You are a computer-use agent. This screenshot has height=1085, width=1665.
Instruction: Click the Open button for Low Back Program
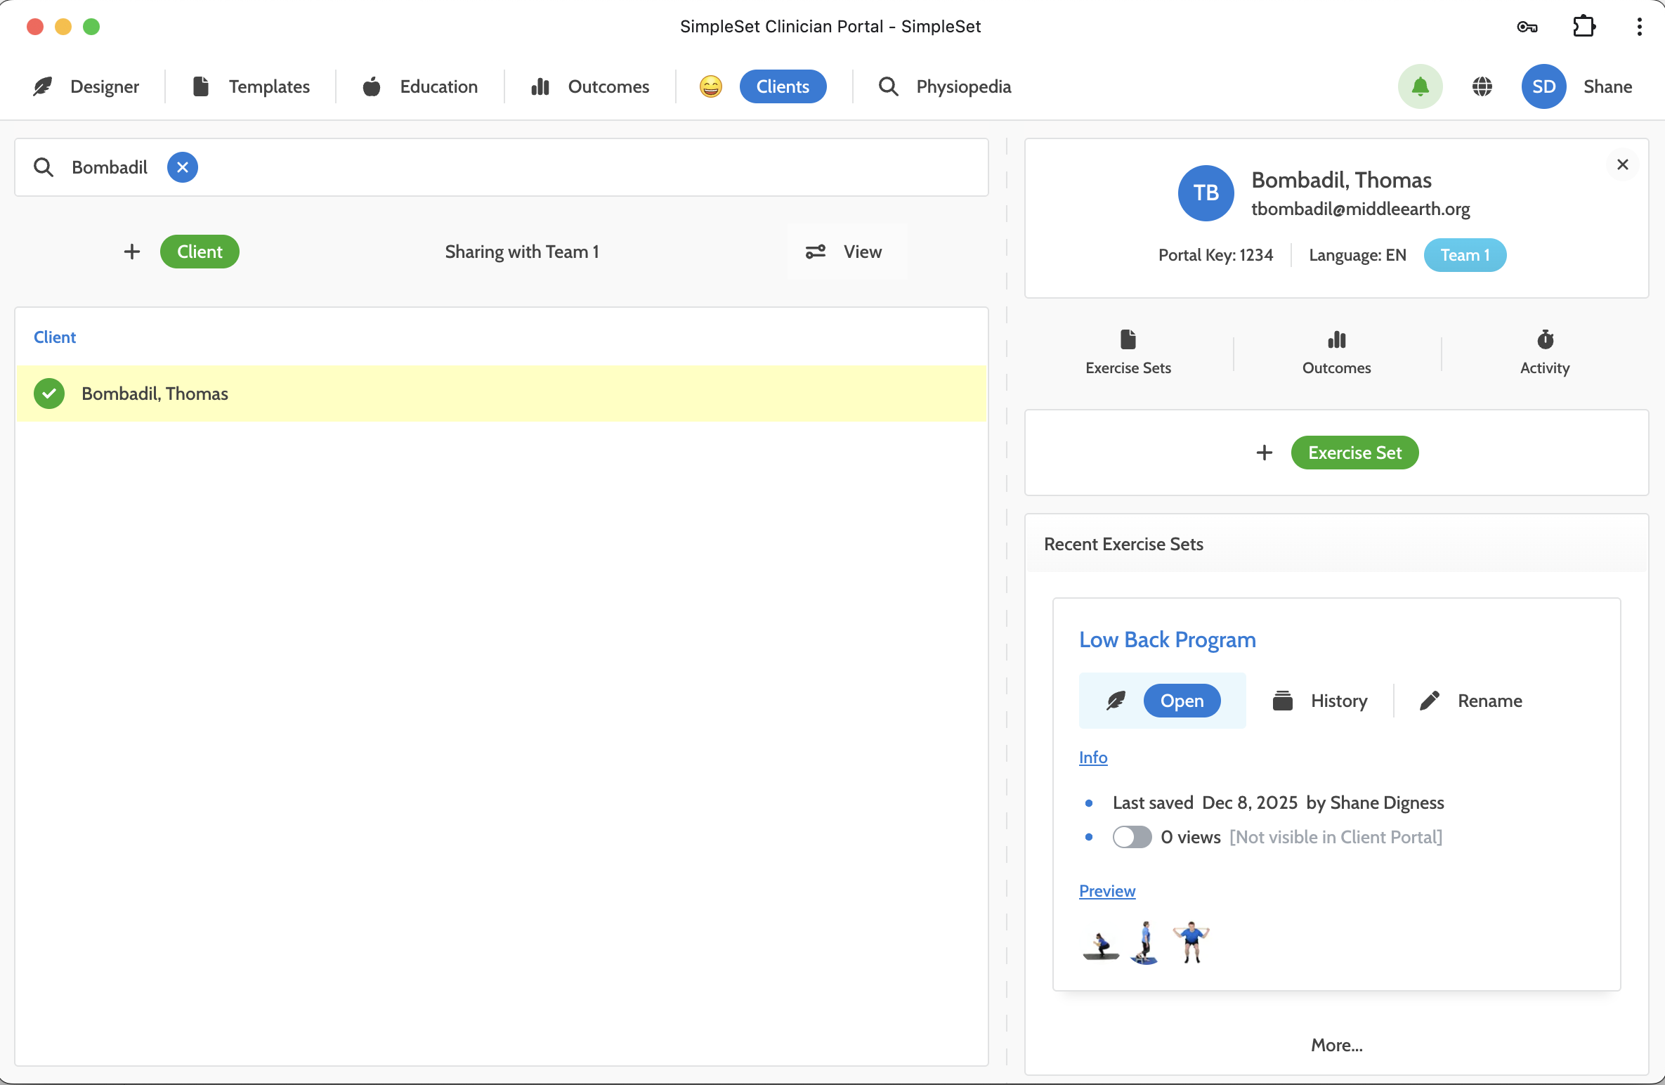pyautogui.click(x=1182, y=701)
